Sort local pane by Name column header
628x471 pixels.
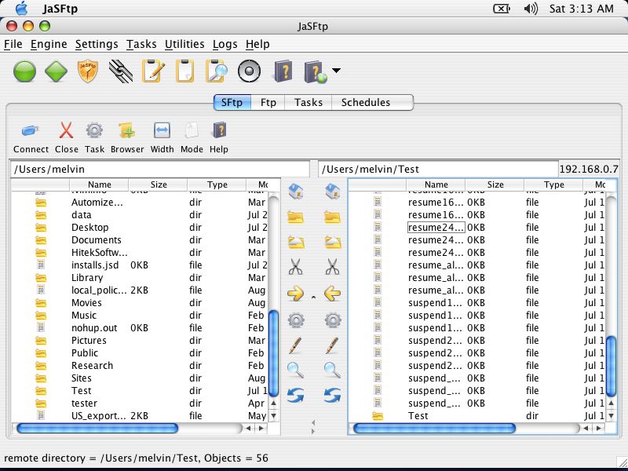(x=100, y=184)
